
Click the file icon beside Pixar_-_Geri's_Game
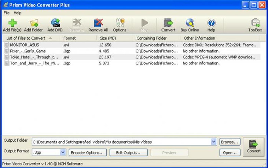click(x=7, y=51)
